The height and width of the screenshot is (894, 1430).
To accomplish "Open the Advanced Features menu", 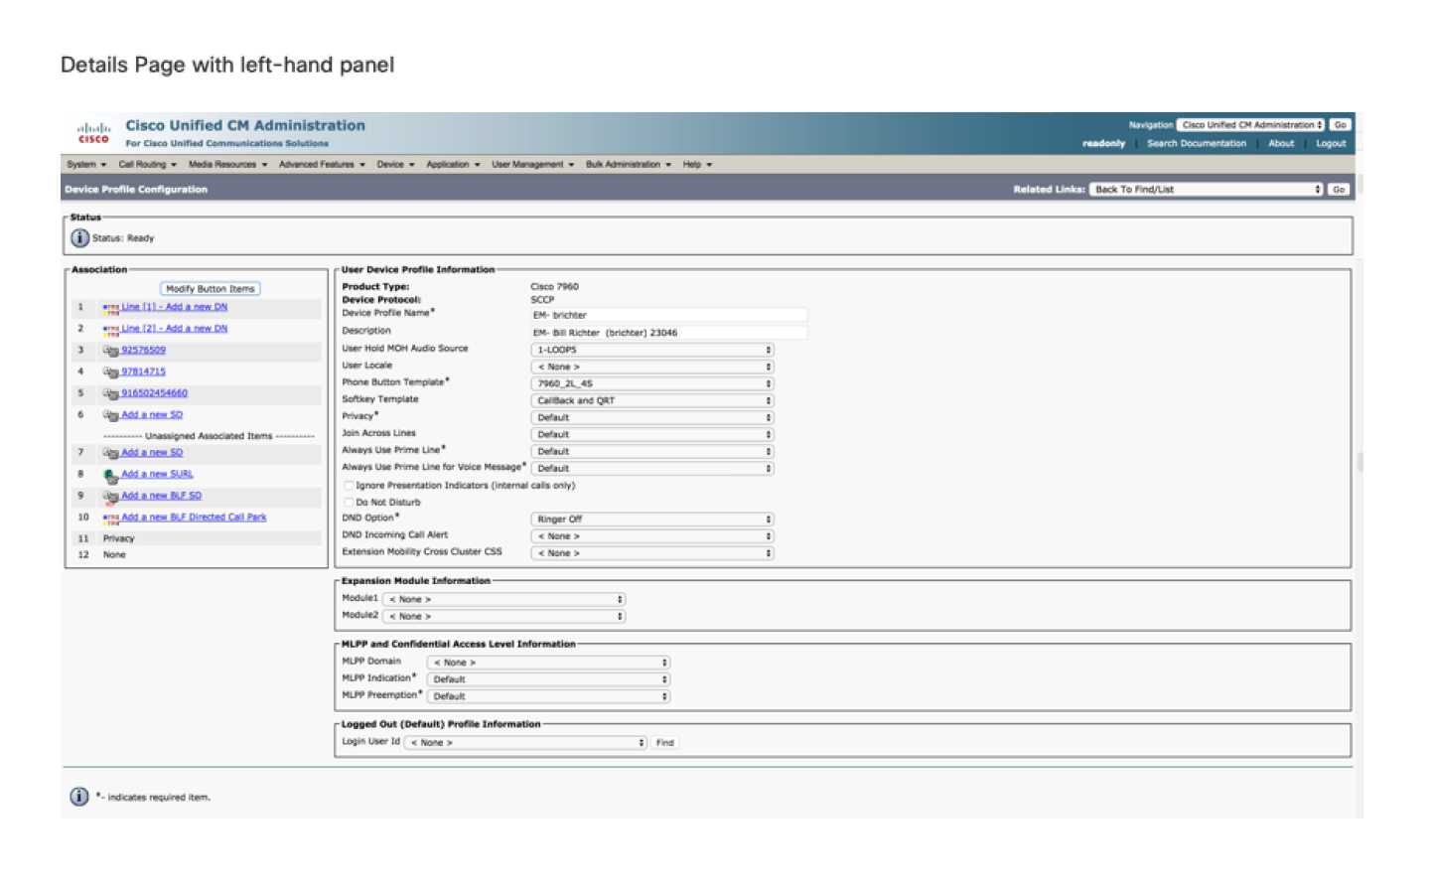I will (322, 164).
